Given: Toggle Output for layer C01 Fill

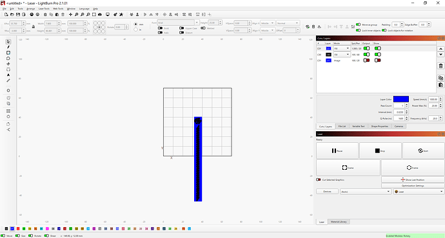Looking at the screenshot, I should click(366, 48).
